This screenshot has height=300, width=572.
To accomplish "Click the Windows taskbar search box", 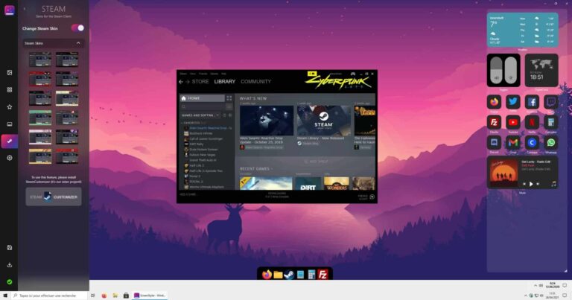I will (49, 295).
